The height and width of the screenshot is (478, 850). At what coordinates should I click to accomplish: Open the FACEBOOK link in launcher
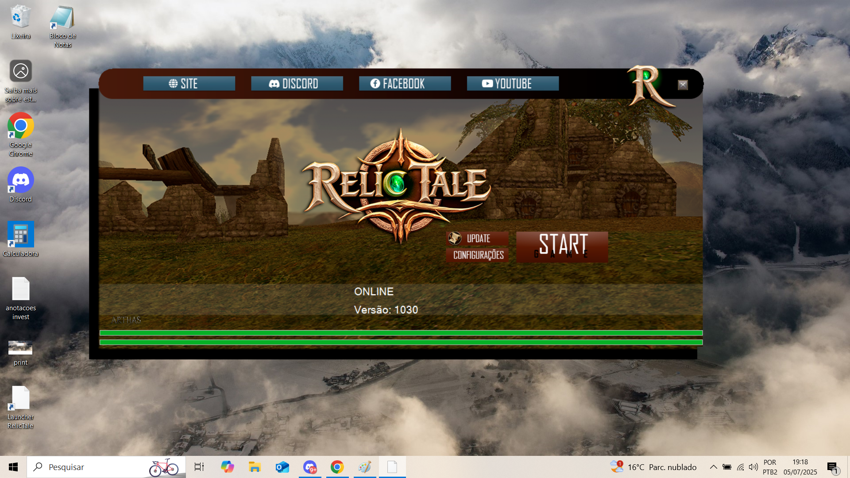tap(405, 84)
